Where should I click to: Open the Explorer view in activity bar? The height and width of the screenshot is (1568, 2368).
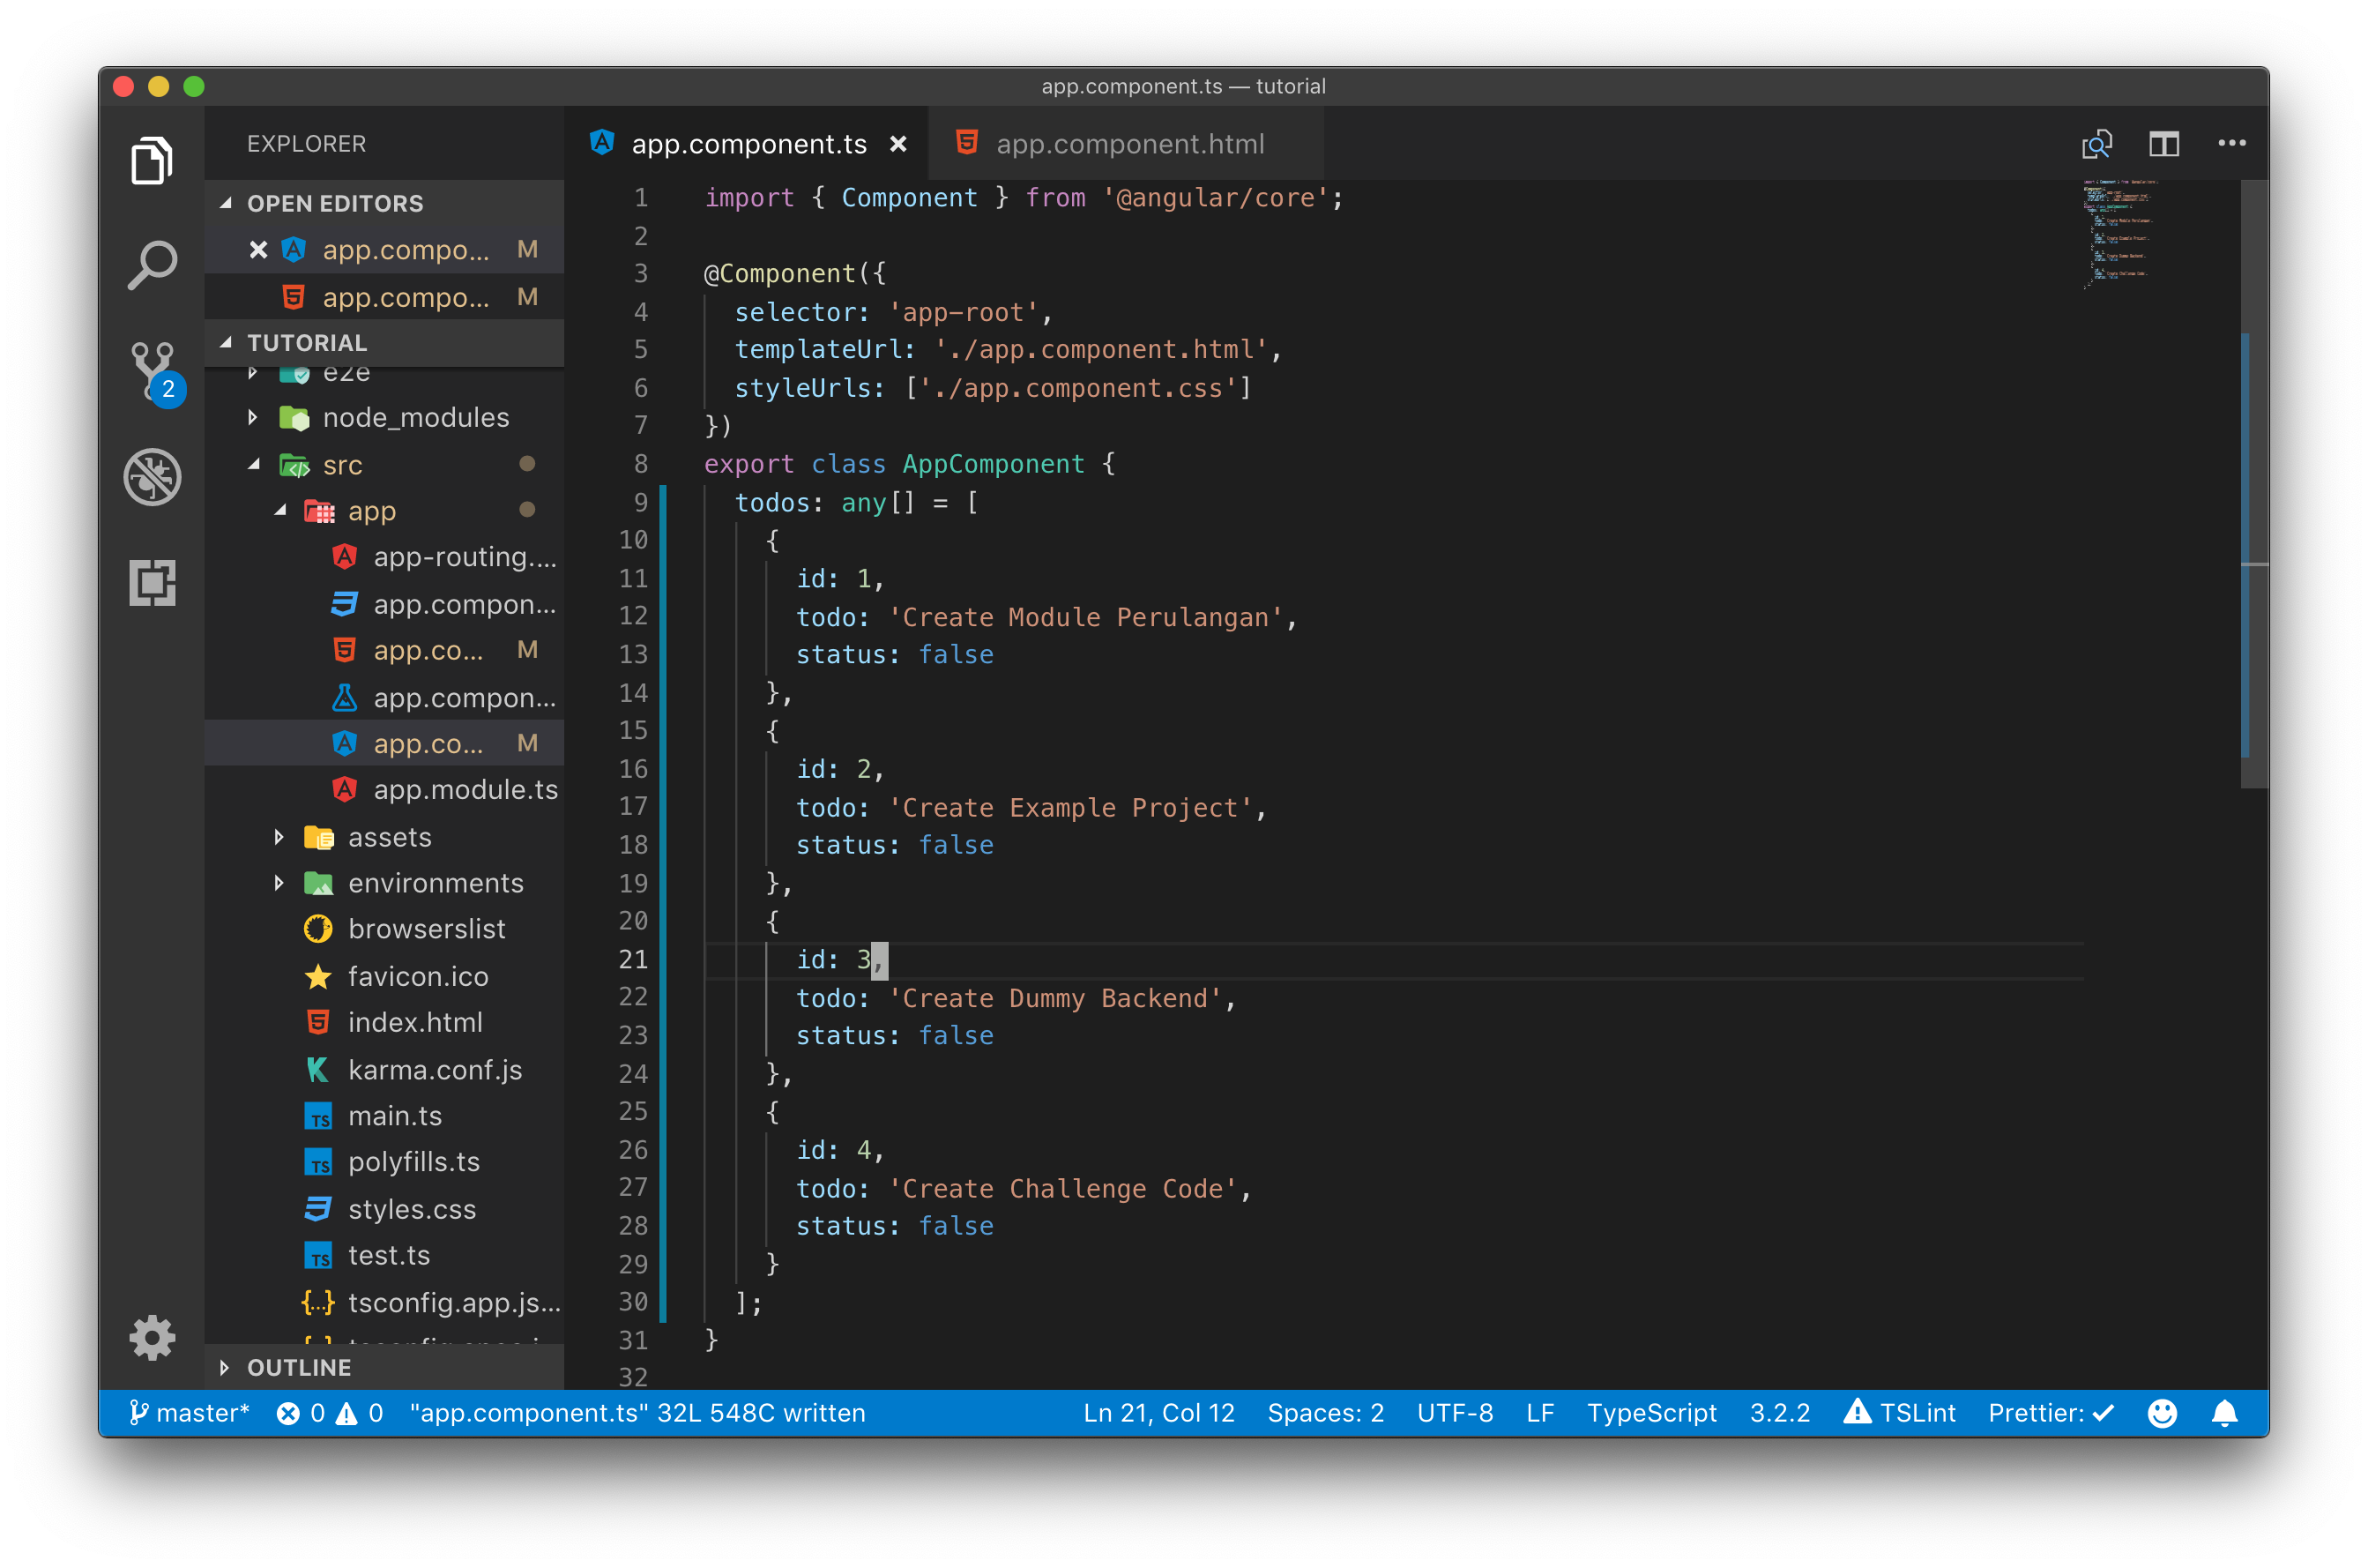pyautogui.click(x=152, y=160)
